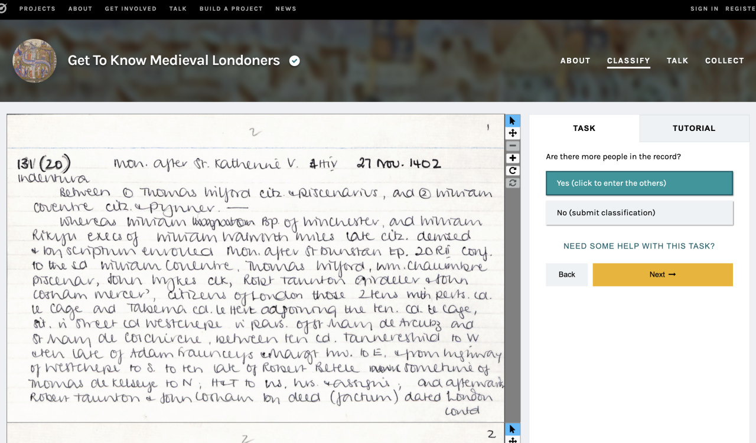
Task: Open the project avatar thumbnail
Action: (x=34, y=61)
